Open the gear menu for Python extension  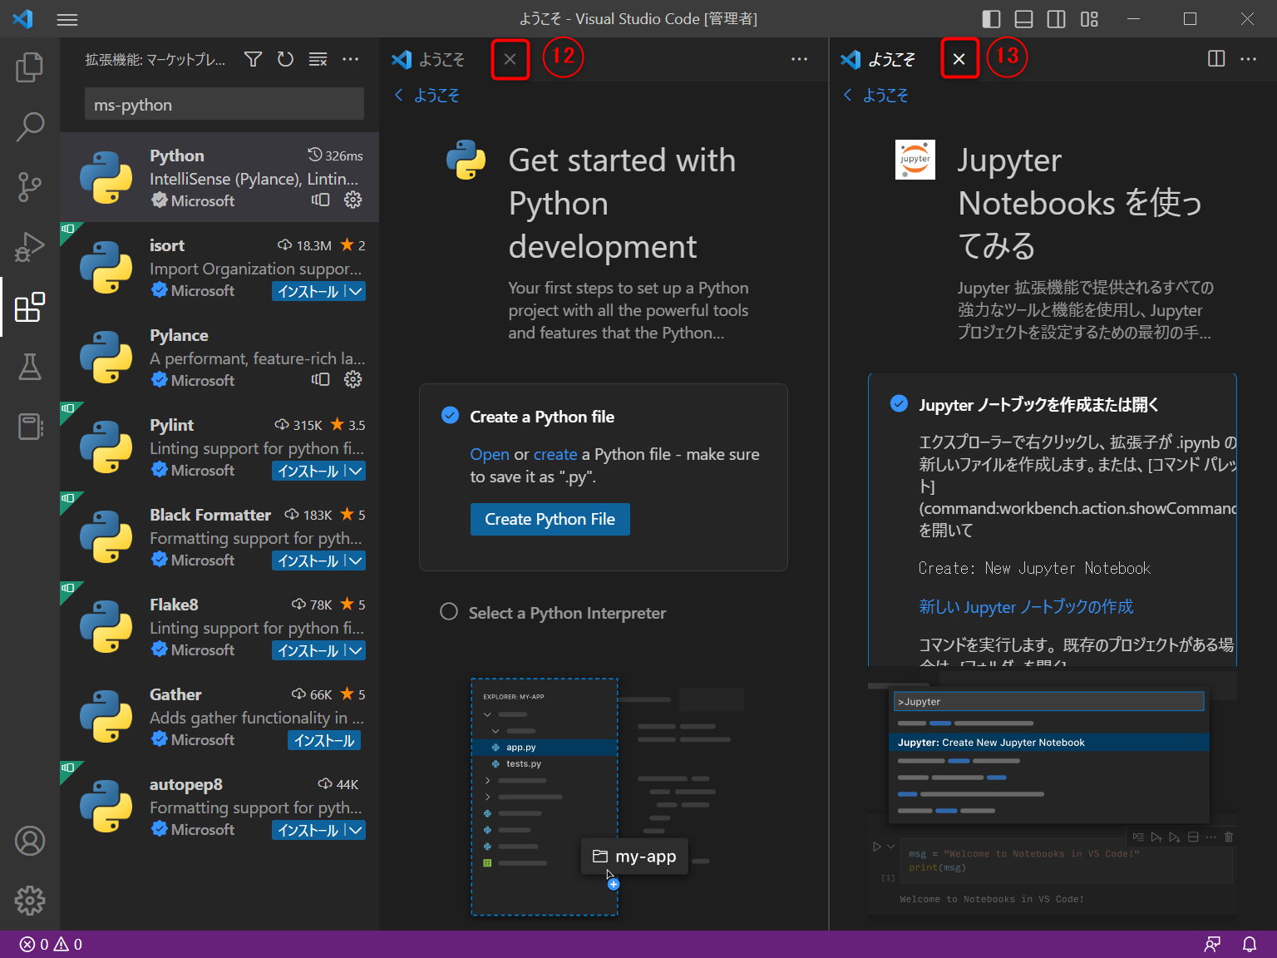[x=353, y=200]
